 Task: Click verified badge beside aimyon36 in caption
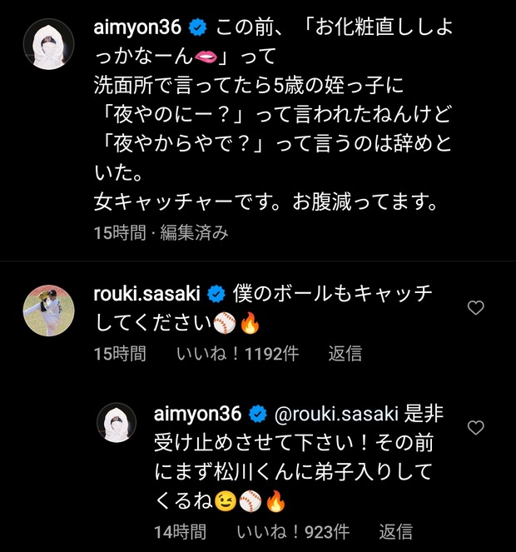[x=197, y=28]
